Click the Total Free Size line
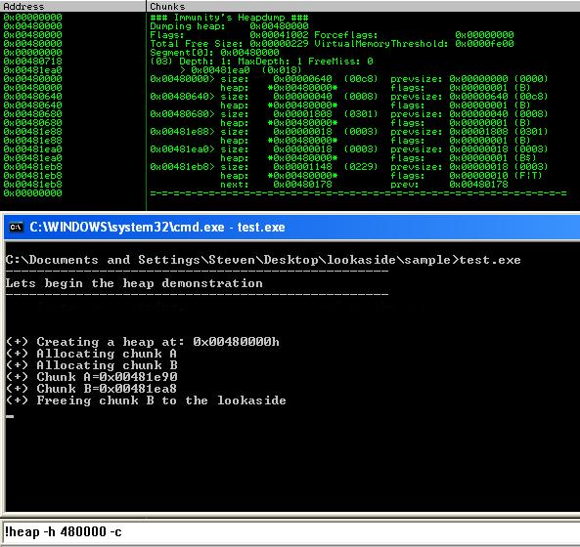 (x=332, y=44)
